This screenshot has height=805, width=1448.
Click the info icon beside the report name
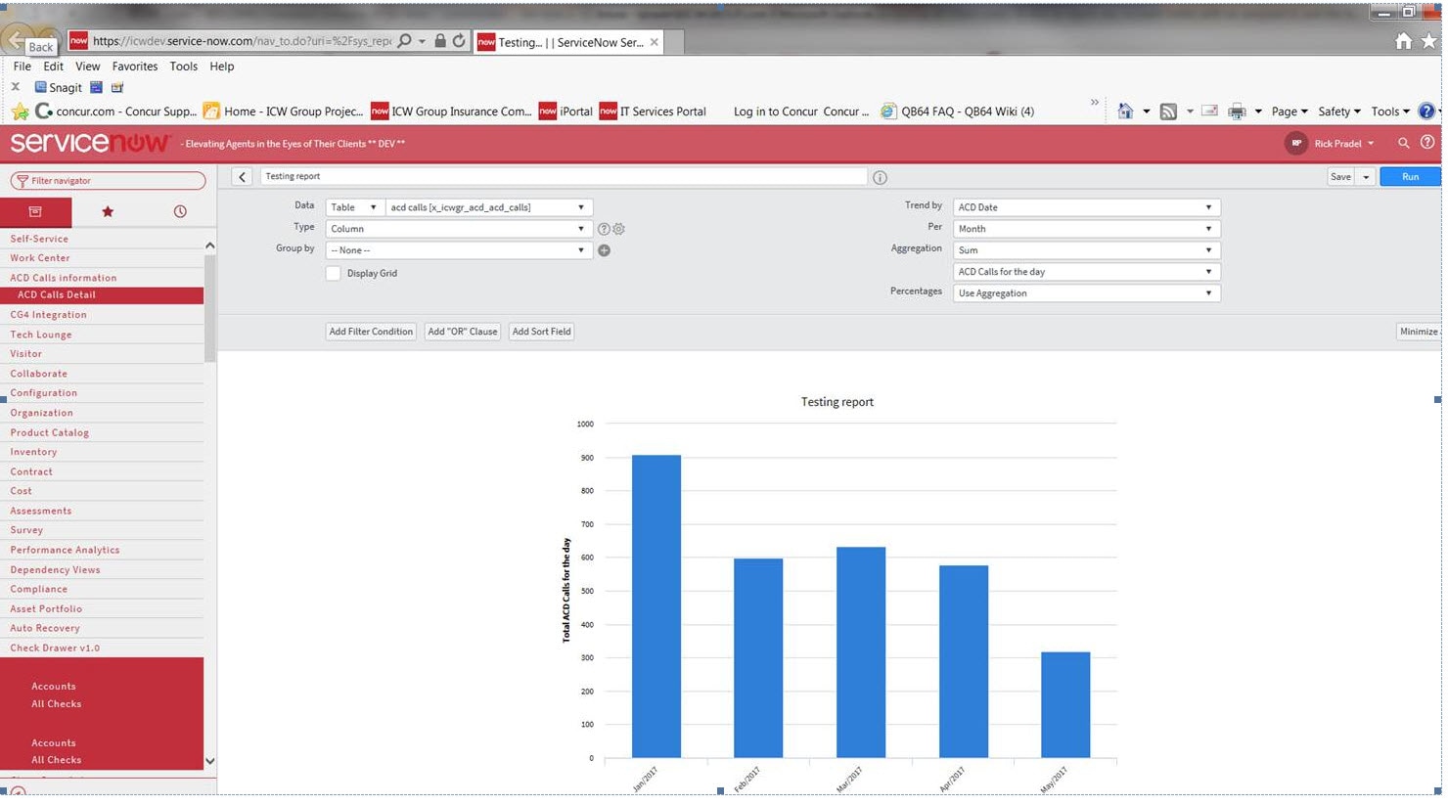tap(880, 177)
